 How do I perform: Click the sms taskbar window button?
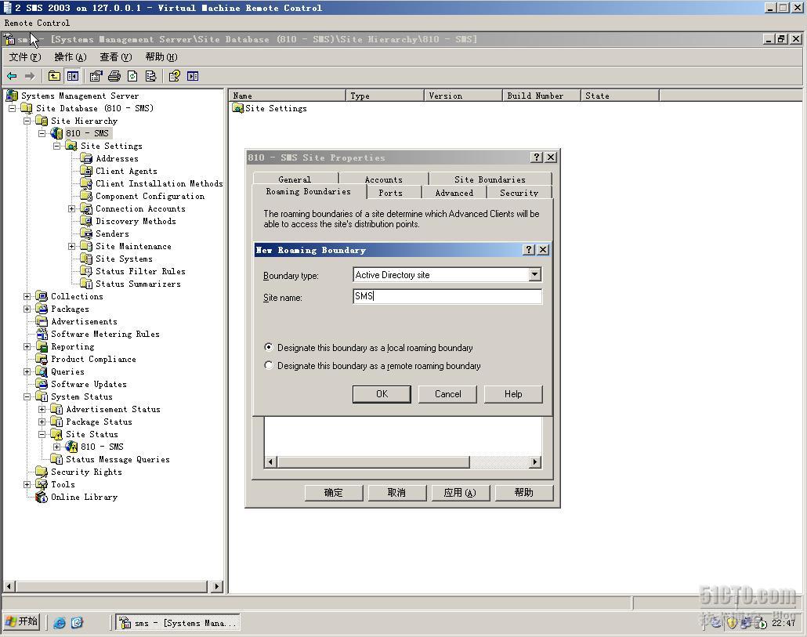pos(178,623)
